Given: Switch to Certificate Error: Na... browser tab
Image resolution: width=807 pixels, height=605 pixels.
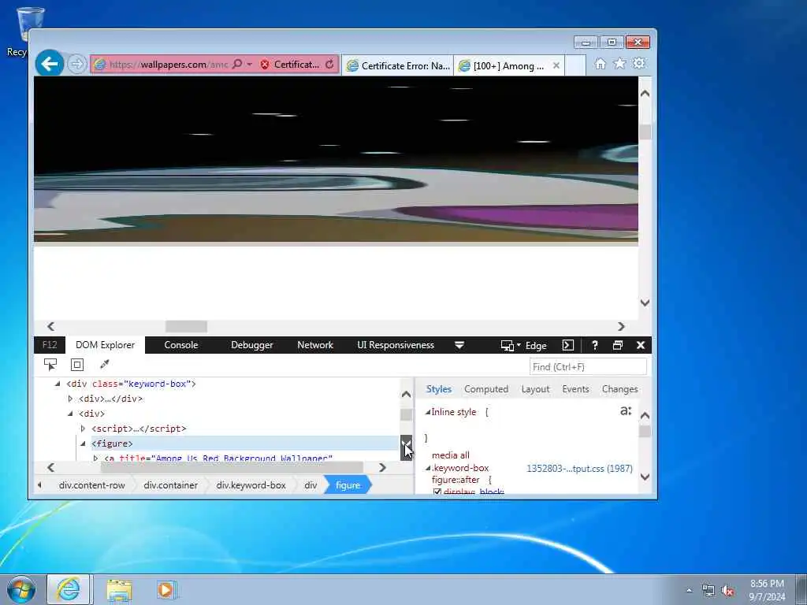Looking at the screenshot, I should tap(398, 66).
